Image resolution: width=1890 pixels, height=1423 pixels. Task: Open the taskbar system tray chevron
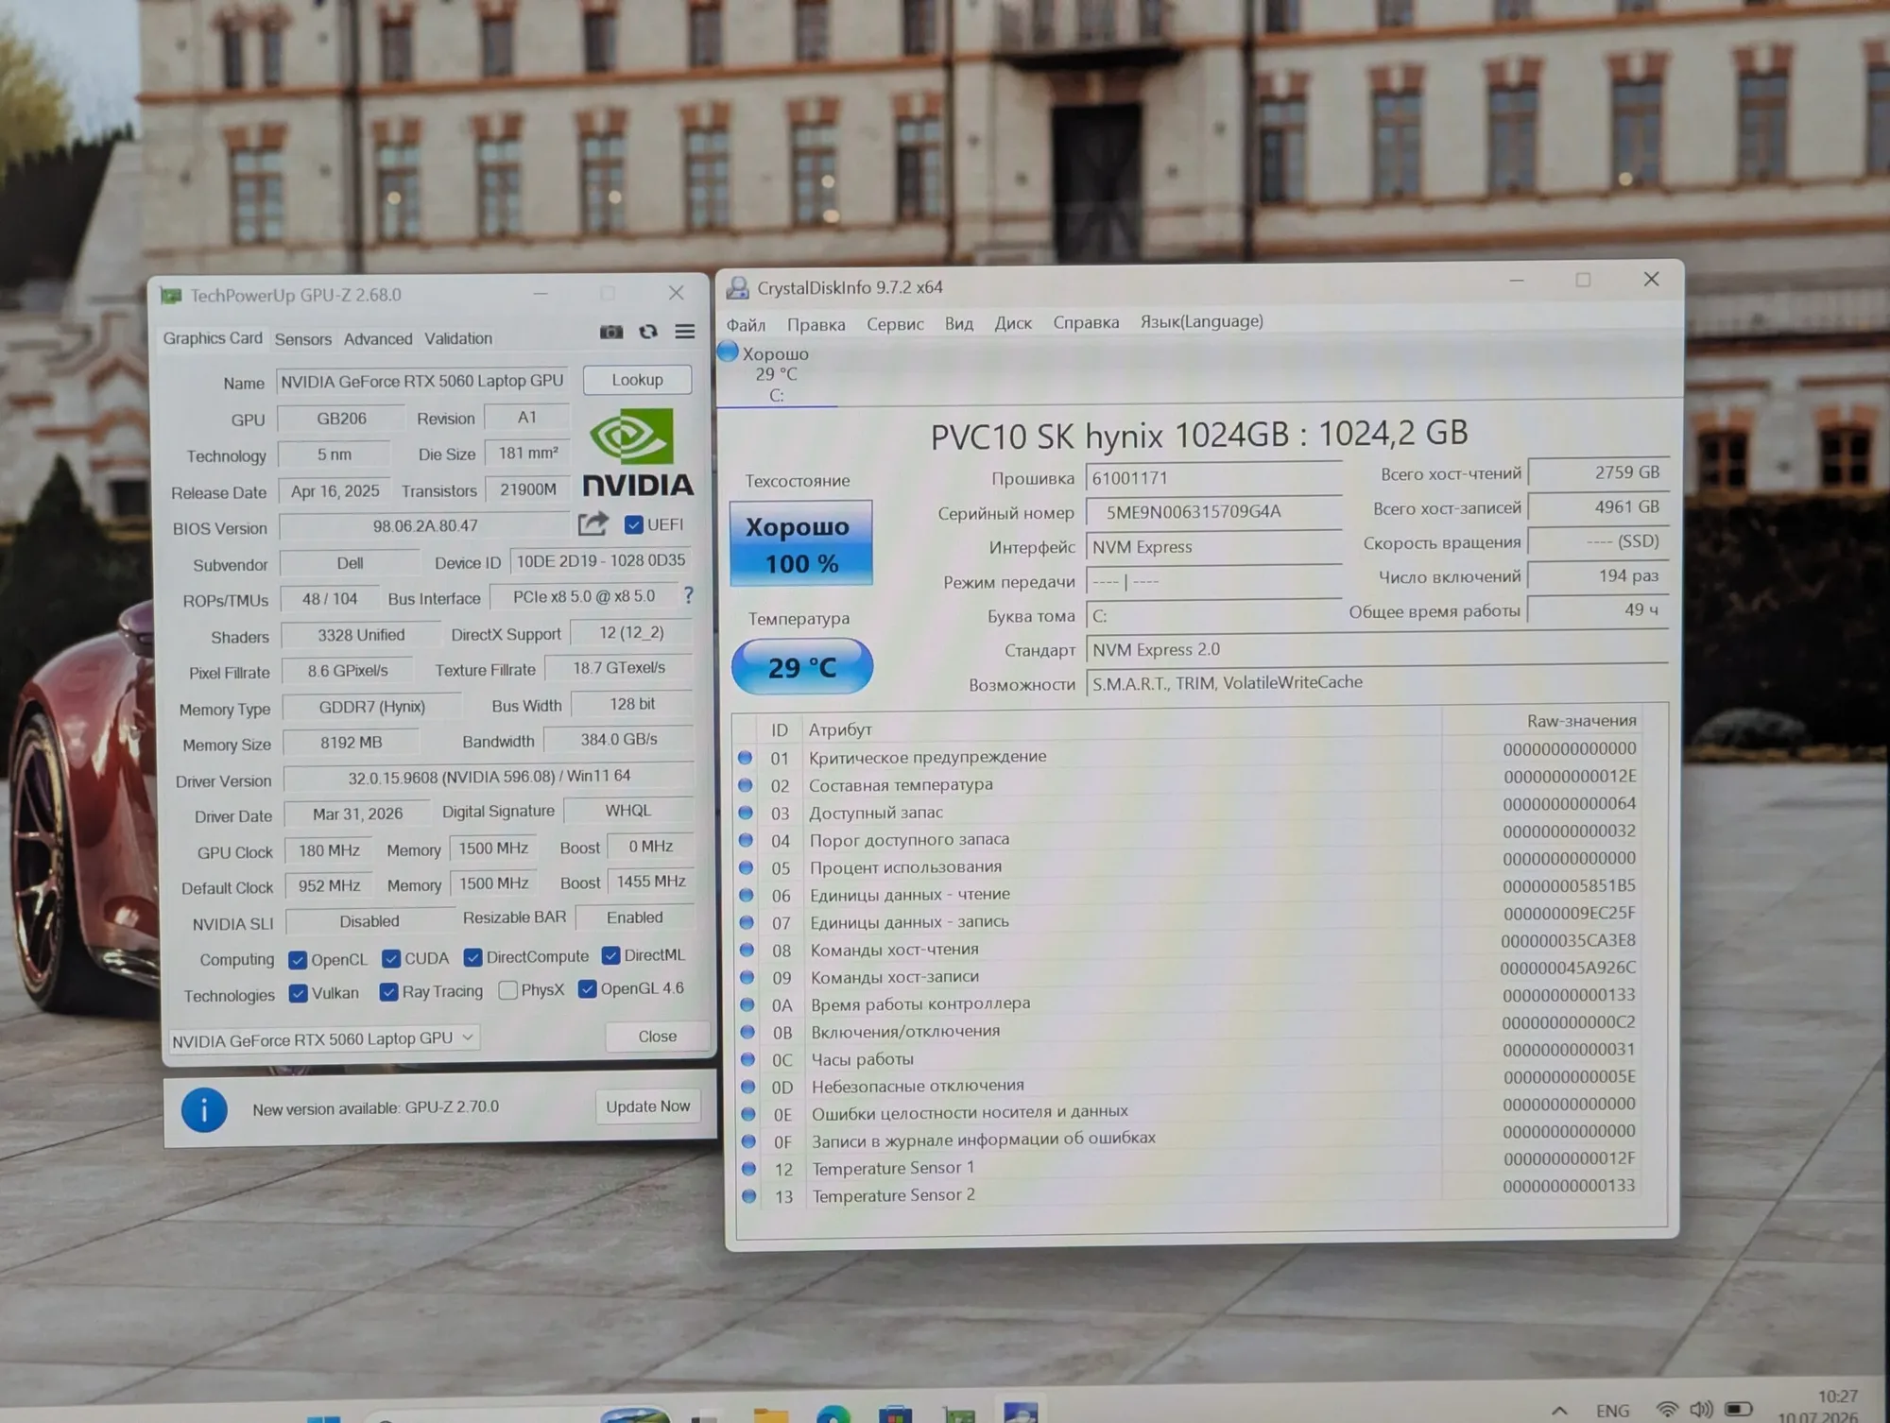1559,1411
